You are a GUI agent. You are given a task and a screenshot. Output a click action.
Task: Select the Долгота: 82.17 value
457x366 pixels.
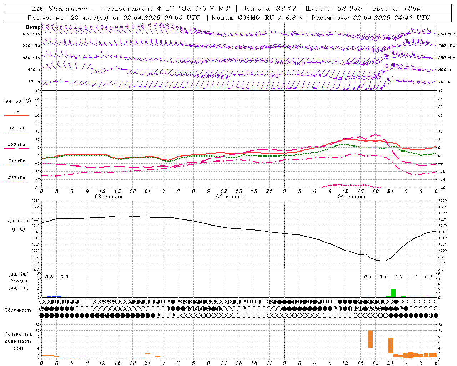(269, 9)
